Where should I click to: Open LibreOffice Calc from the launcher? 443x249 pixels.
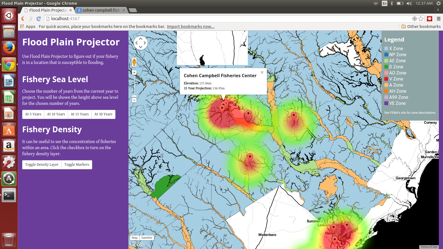pyautogui.click(x=9, y=97)
